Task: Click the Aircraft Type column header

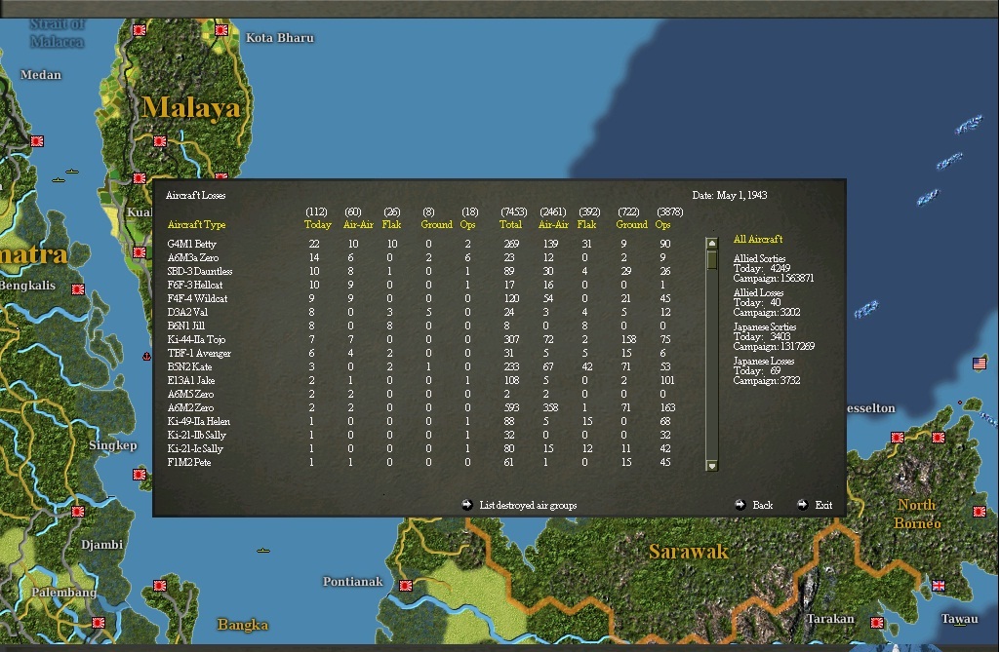Action: coord(196,224)
